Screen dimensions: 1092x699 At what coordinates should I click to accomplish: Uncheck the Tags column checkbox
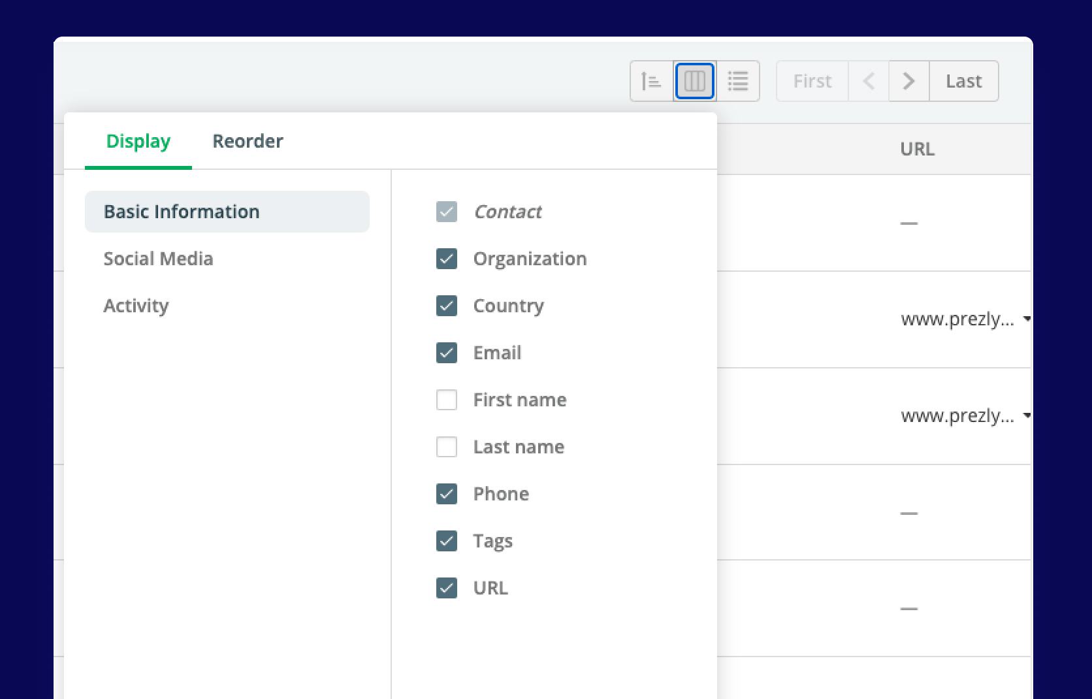pyautogui.click(x=447, y=541)
